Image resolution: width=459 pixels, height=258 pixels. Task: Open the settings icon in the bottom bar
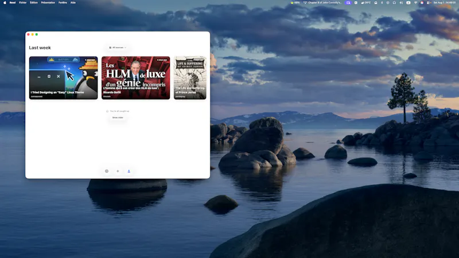pos(107,171)
